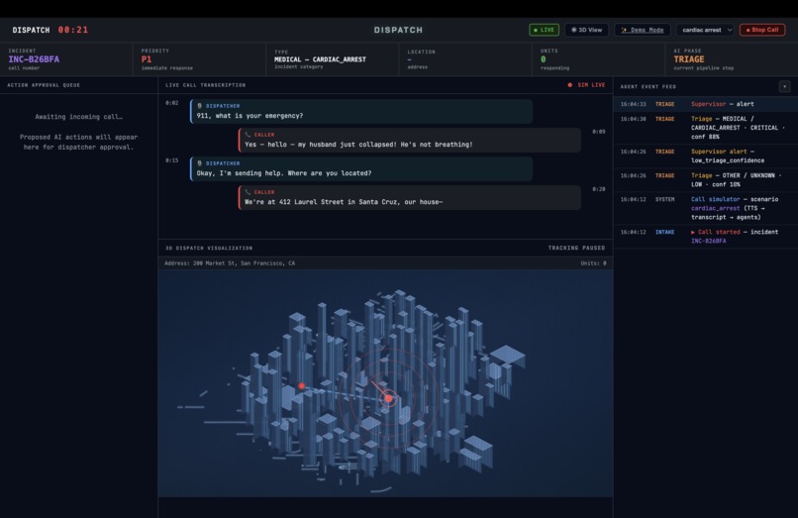Collapse the Agent Event Feed with arrow button
Viewport: 798px width, 518px height.
pos(784,86)
